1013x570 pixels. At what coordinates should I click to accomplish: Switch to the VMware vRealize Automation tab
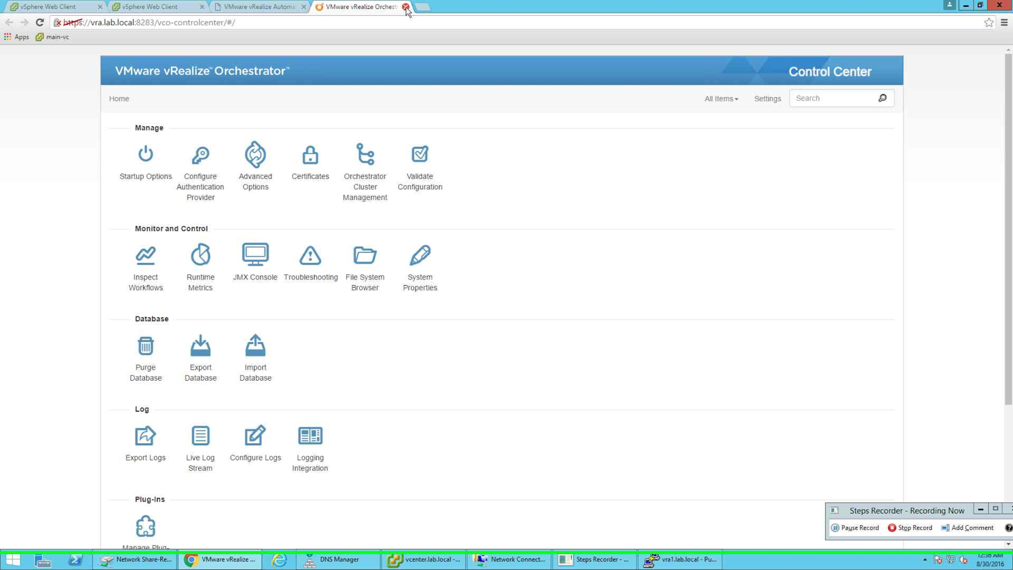point(258,7)
